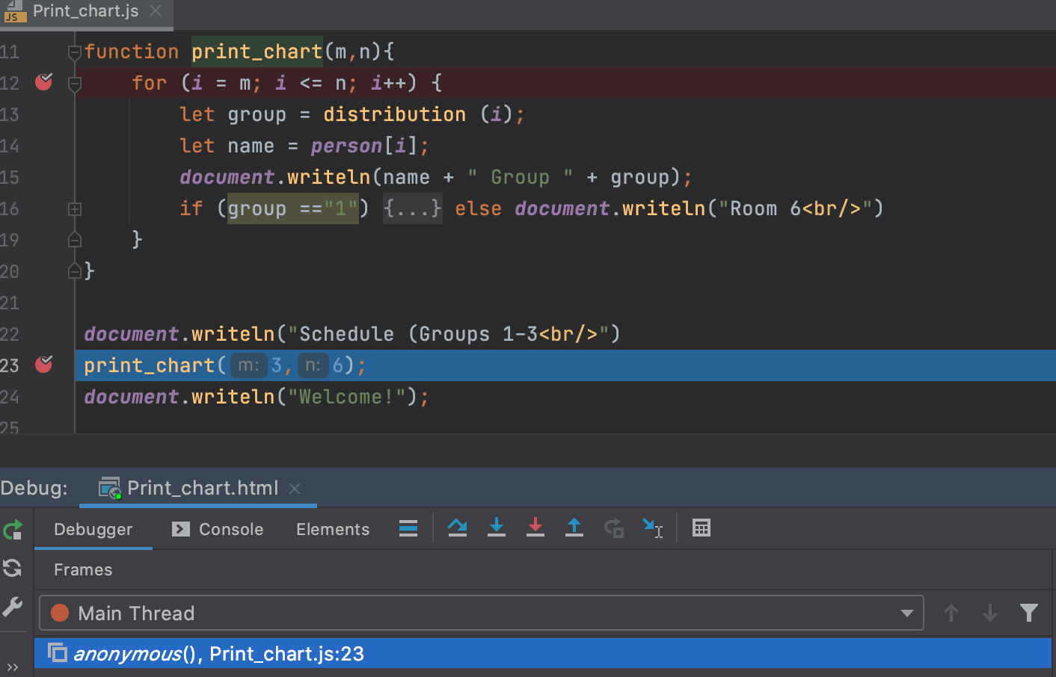Click the m: parameter hint on line 23
1056x677 pixels.
(249, 365)
